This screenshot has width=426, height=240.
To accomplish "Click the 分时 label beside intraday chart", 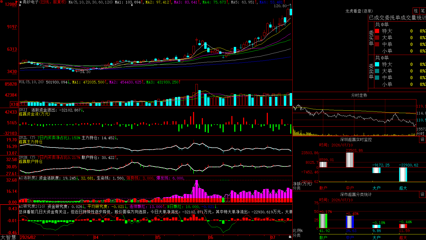I will (x=420, y=134).
